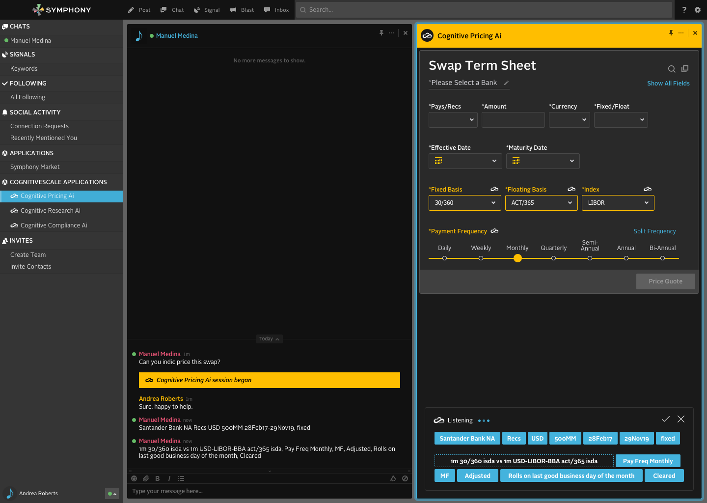The width and height of the screenshot is (707, 503).
Task: Edit bank name with pencil icon
Action: click(506, 83)
